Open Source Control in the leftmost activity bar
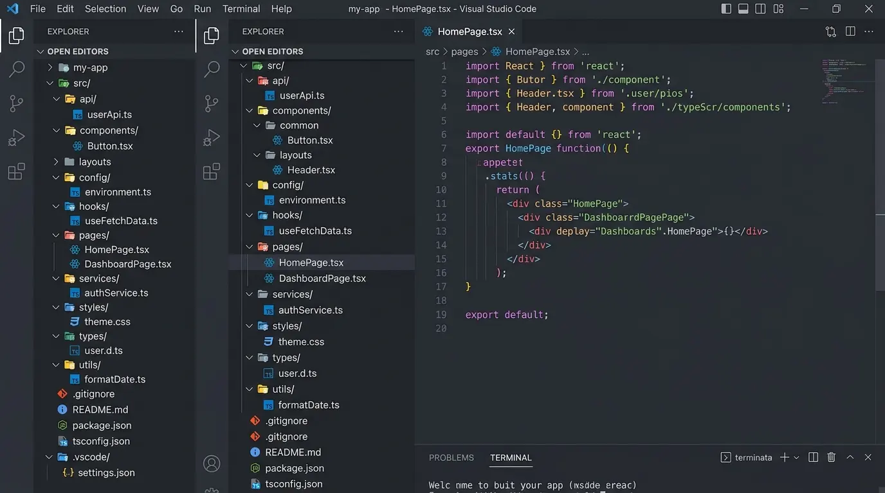Viewport: 885px width, 493px height. point(17,103)
